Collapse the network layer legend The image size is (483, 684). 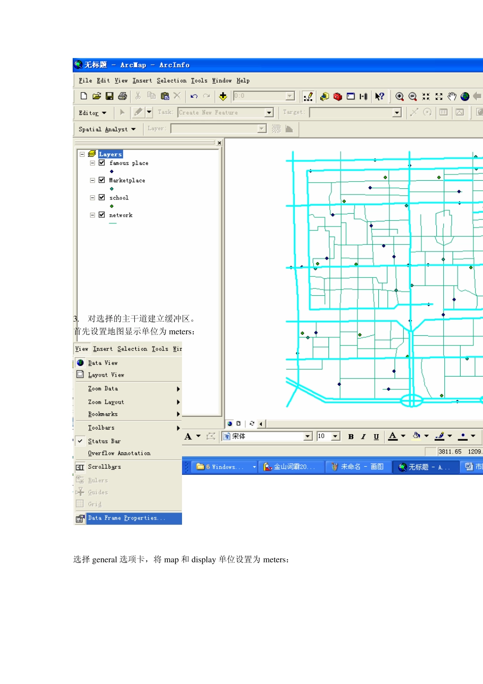[93, 215]
